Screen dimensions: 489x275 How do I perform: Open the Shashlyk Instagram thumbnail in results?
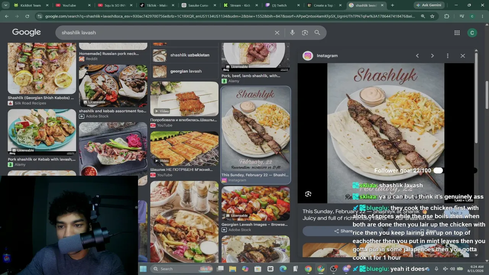256,129
